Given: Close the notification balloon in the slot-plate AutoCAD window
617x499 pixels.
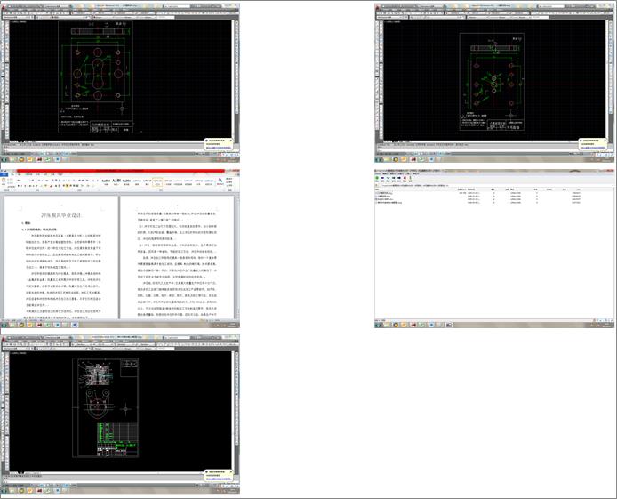Looking at the screenshot, I should tap(230, 141).
